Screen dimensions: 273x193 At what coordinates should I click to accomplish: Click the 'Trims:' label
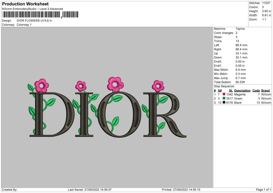point(218,41)
